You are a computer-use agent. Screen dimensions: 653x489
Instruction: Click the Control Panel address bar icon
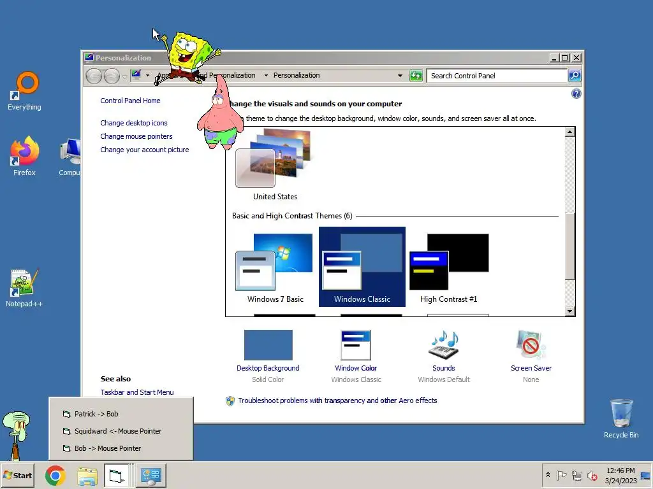point(136,75)
